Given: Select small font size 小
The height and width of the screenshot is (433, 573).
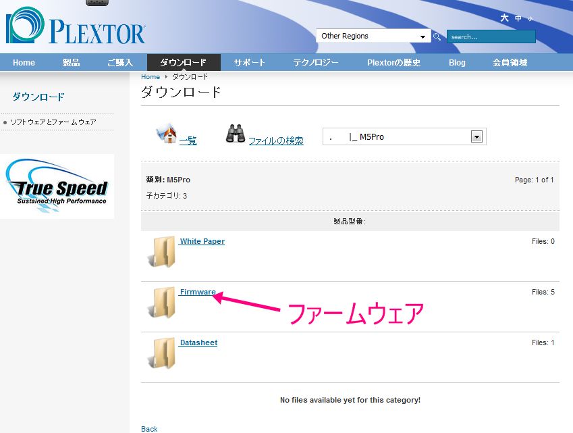Looking at the screenshot, I should [530, 19].
